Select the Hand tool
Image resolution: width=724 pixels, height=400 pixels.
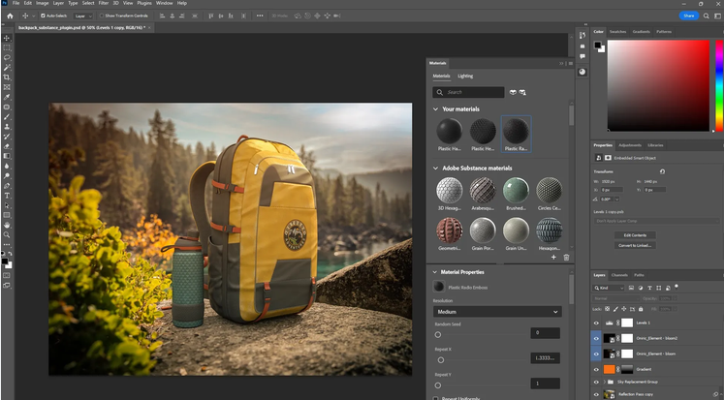(7, 225)
